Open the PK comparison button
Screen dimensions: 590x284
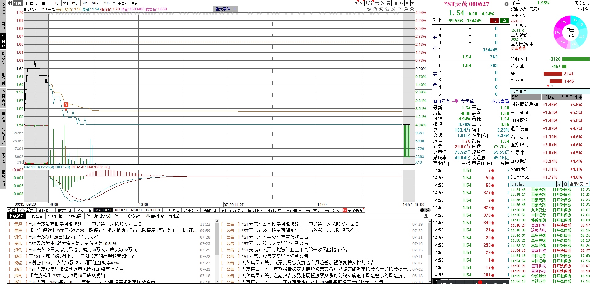356,3
